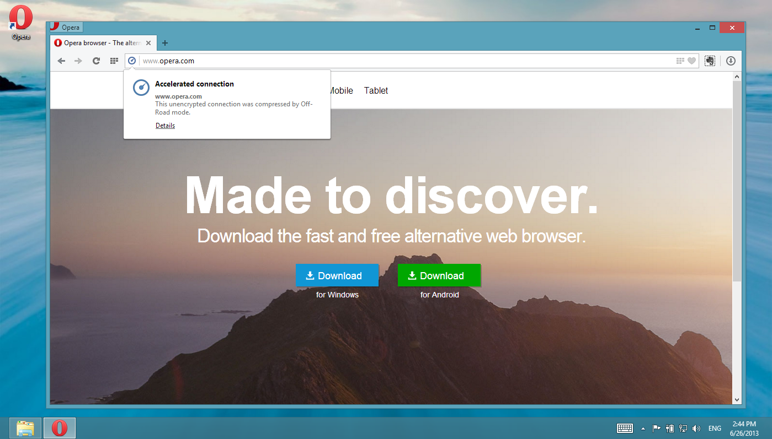Open the Opera menu button
Screen dimensions: 772x439
66,26
